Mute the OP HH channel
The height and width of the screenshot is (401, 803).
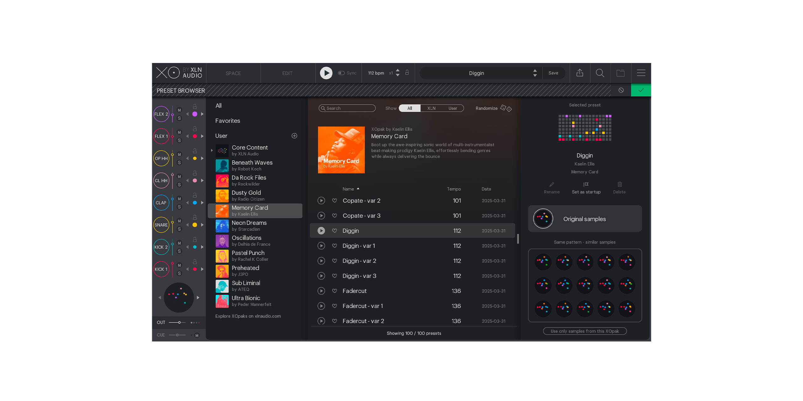pos(179,154)
